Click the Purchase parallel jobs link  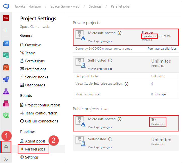[x=162, y=49]
